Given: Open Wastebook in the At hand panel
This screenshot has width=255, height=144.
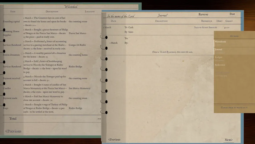Looking at the screenshot, I should [x=220, y=42].
